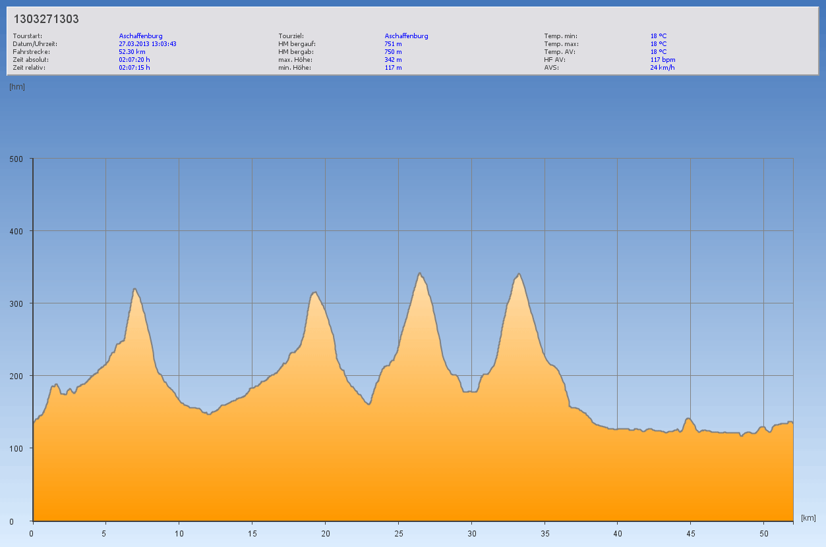Click the Tourstart value Aschaffenburg
Screen dimensions: 826x547
click(140, 36)
